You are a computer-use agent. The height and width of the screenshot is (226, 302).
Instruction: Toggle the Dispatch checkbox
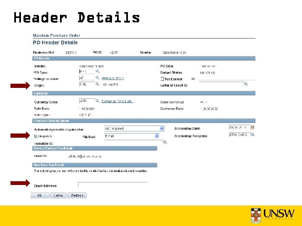36,136
